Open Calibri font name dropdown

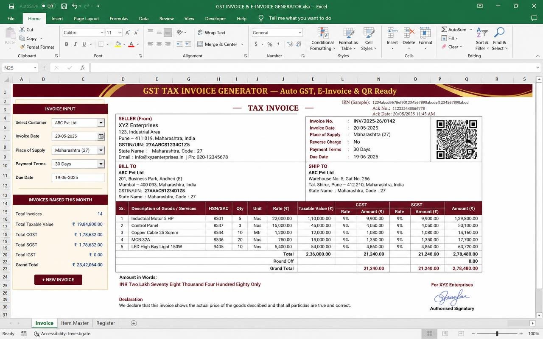[x=102, y=33]
